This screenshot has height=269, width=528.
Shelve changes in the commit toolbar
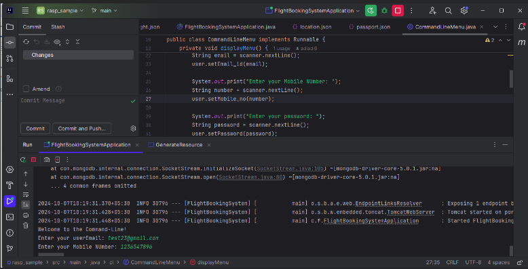(47, 42)
